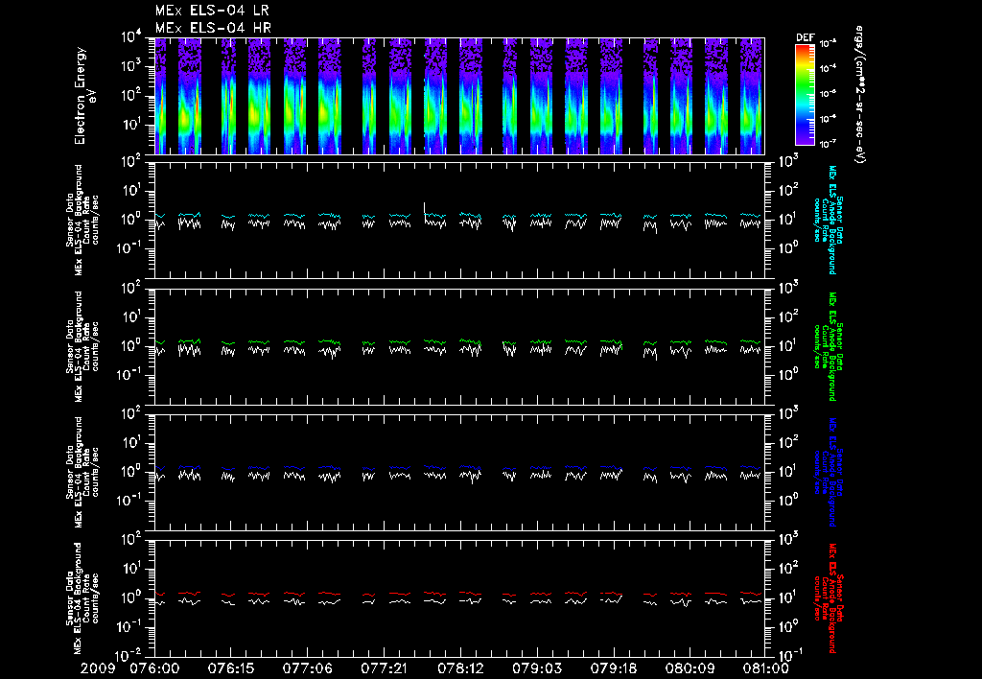Click the 10^-7 tick label on the color bar
Screen dimensions: 982x679
[829, 144]
